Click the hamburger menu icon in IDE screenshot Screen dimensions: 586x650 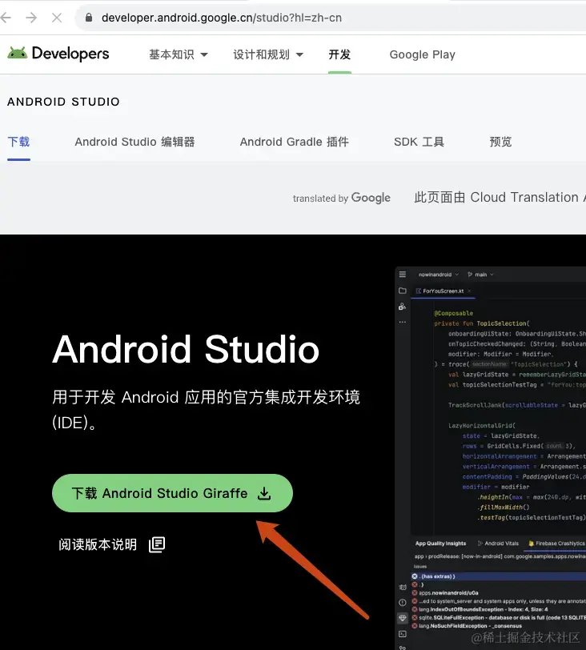[403, 274]
